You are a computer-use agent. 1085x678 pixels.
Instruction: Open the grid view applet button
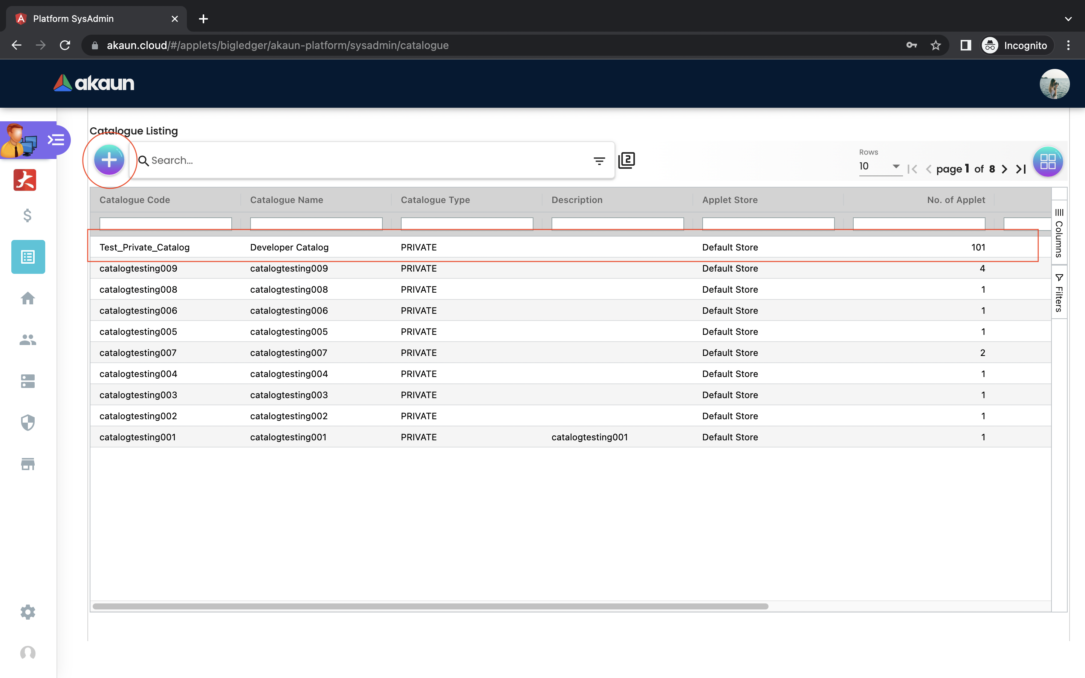[1047, 162]
